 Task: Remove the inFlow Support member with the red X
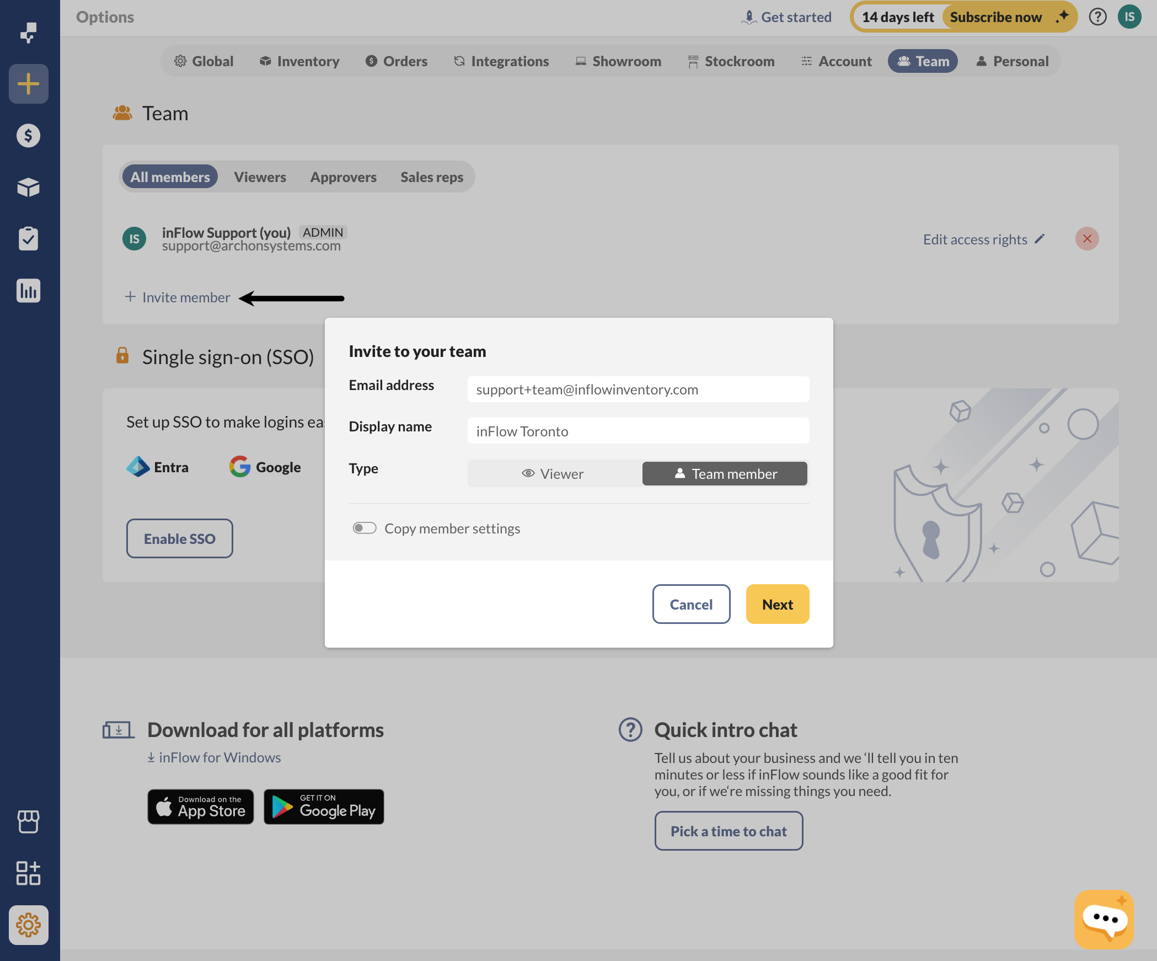pos(1087,239)
